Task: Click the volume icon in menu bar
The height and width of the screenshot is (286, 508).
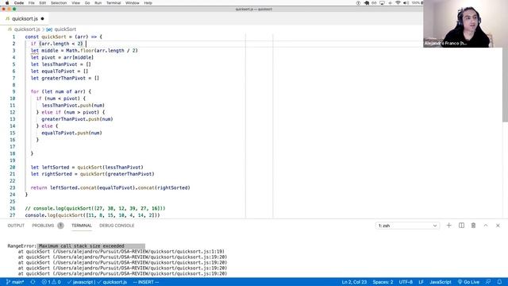Action: click(406, 3)
